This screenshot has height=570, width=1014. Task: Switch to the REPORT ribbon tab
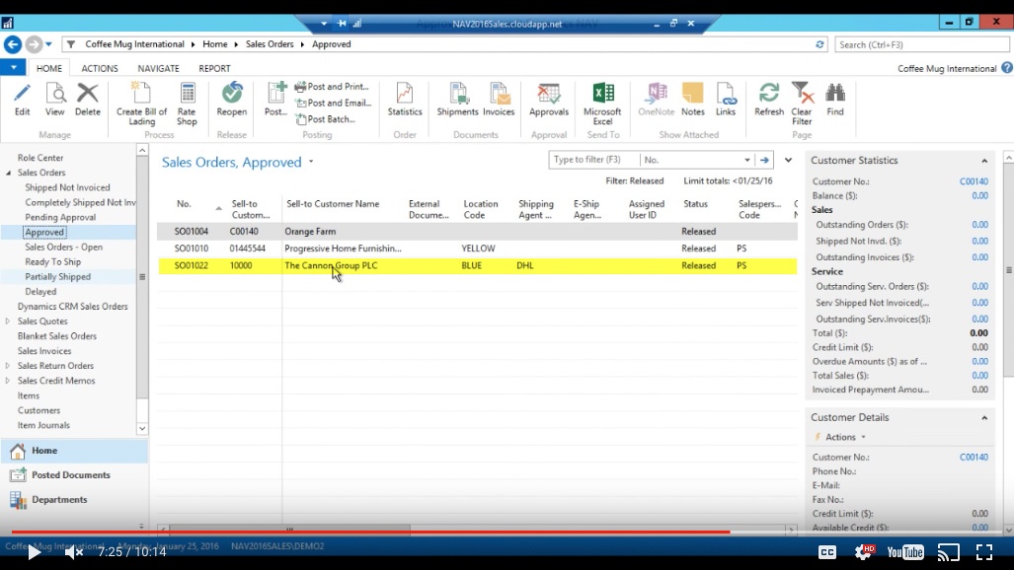tap(214, 68)
